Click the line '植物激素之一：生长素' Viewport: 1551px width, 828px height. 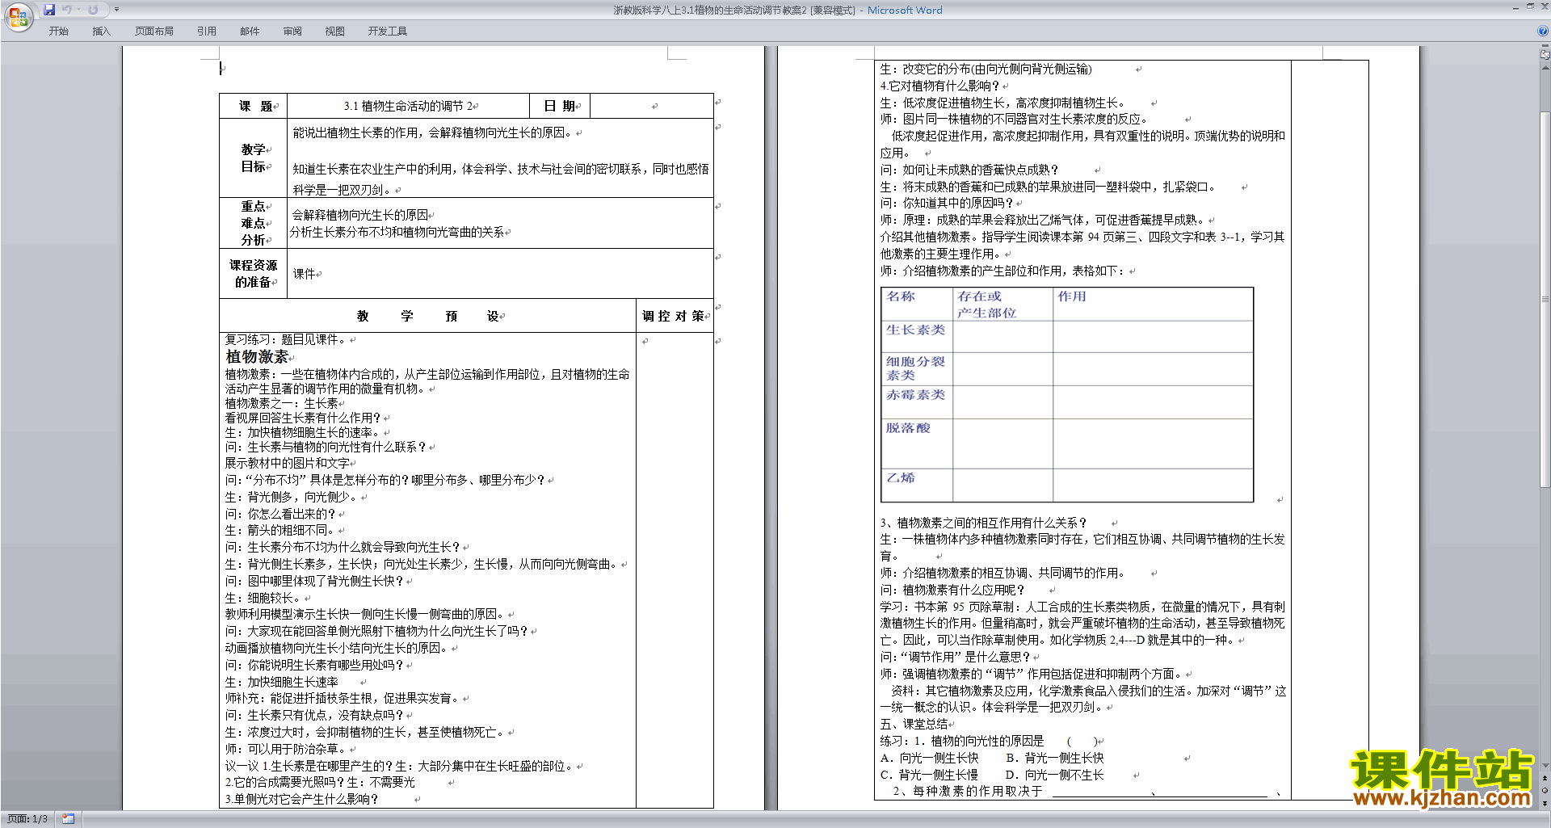tap(281, 403)
